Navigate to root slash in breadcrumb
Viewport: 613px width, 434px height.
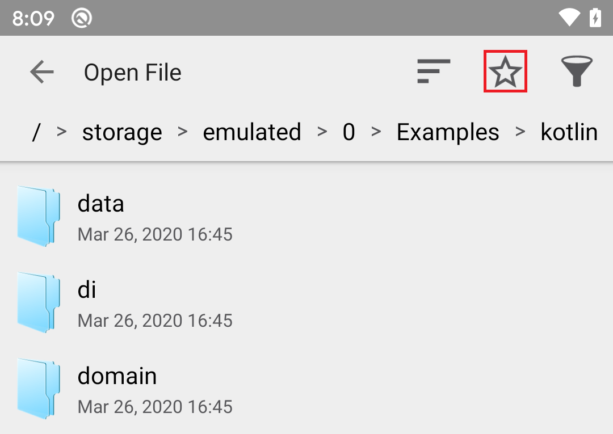(36, 132)
